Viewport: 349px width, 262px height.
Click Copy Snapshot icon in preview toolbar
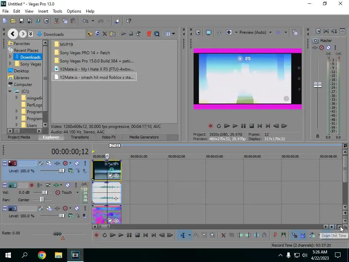pos(295,32)
